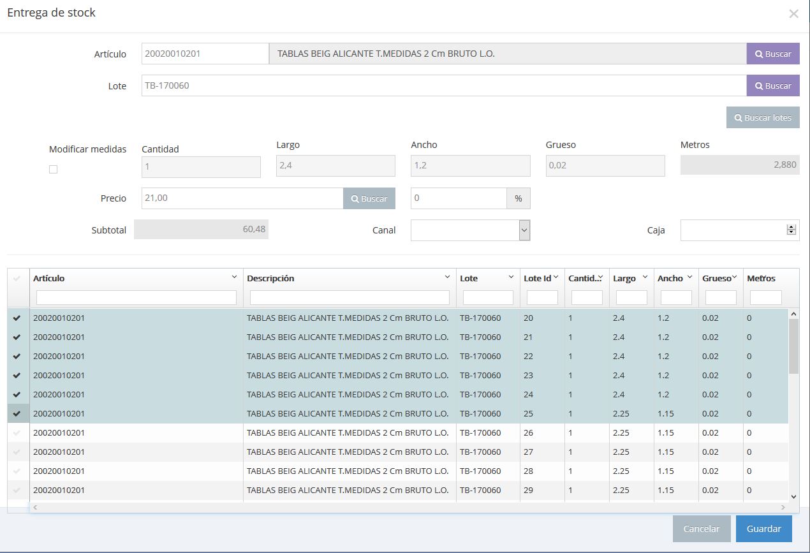Screen dimensions: 810x553
Task: Focus the Lote input field
Action: pyautogui.click(x=444, y=85)
